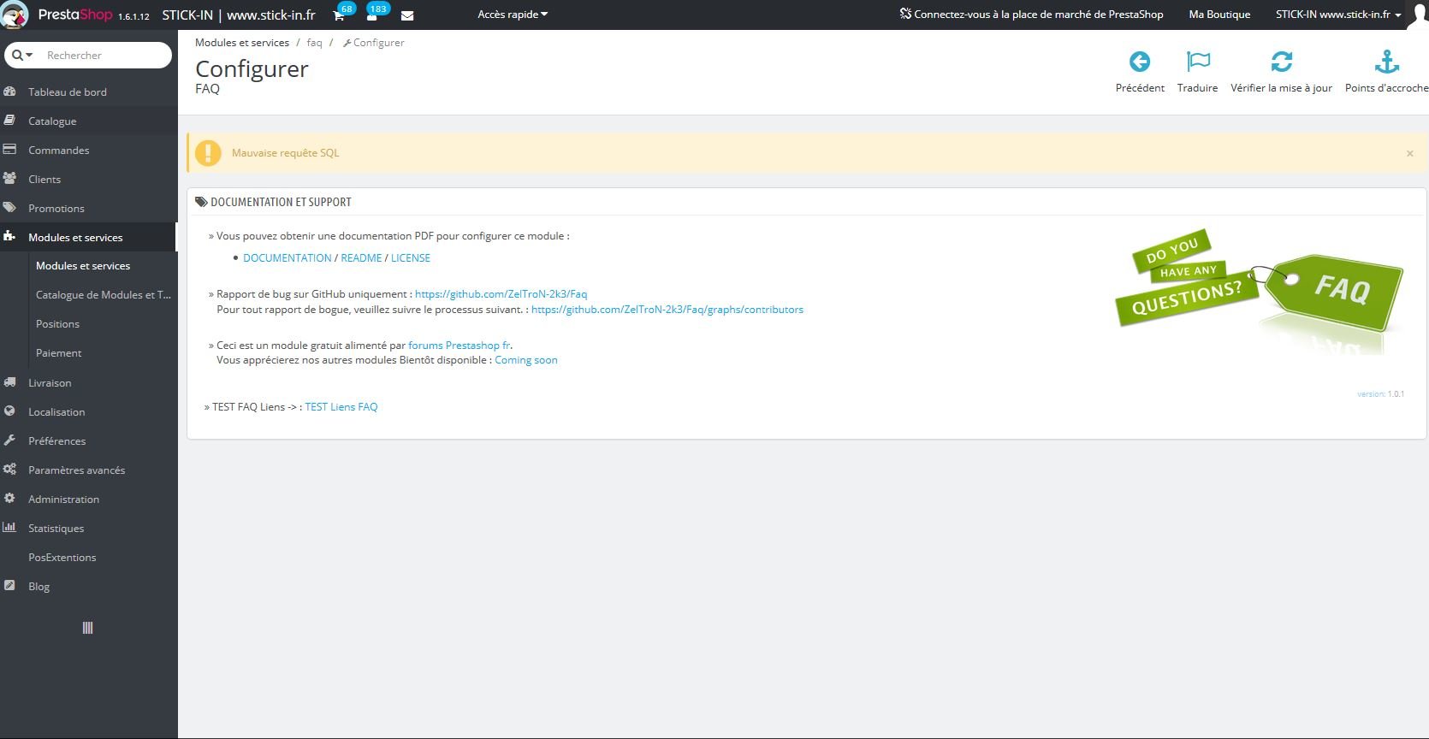Screen dimensions: 1429x739
Task: Click the Points d'accroche anchor icon
Action: (1386, 62)
